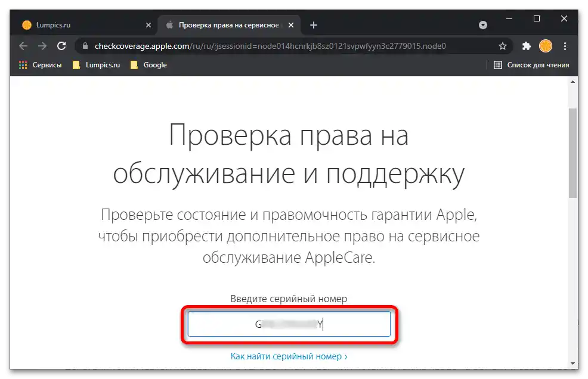Select the Проверка права на сервисное tab
Image resolution: width=588 pixels, height=379 pixels.
point(229,25)
